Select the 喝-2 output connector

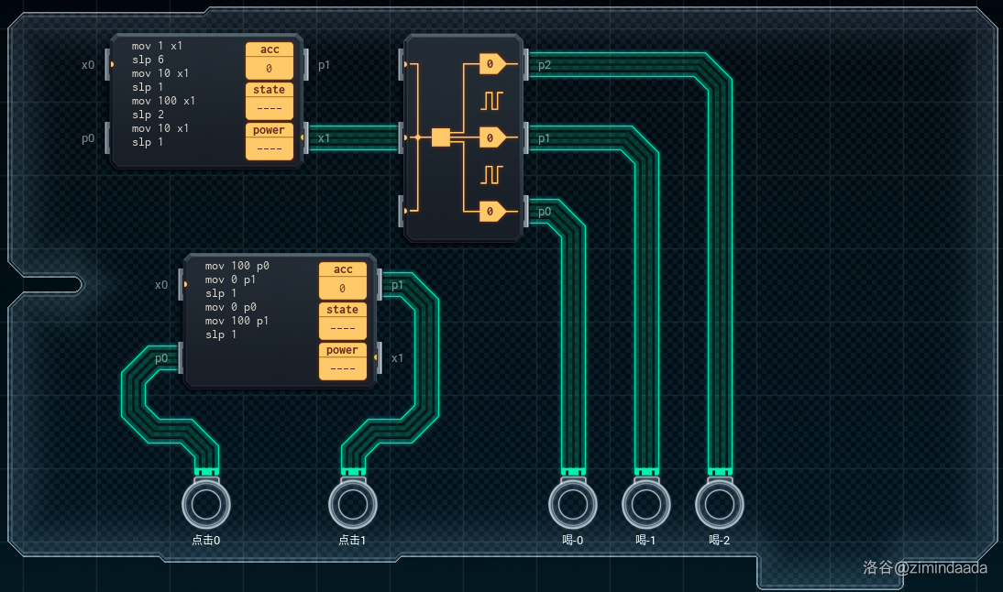720,503
